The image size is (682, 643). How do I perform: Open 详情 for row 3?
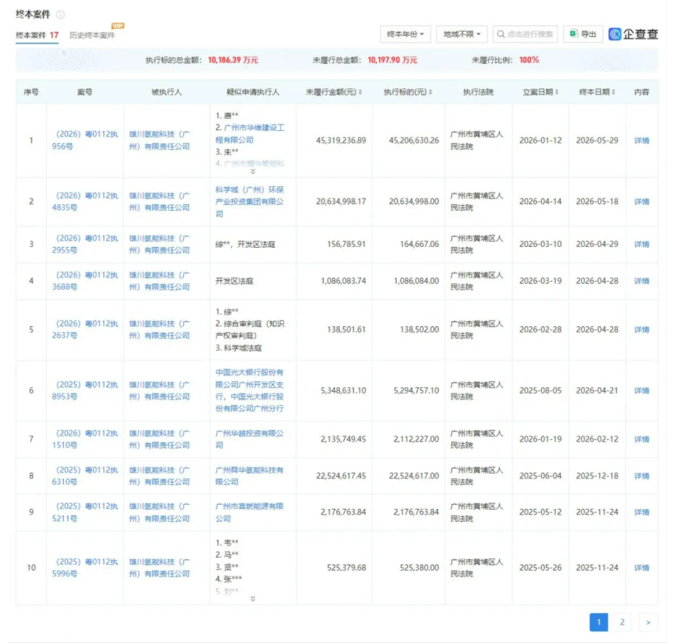pyautogui.click(x=642, y=244)
